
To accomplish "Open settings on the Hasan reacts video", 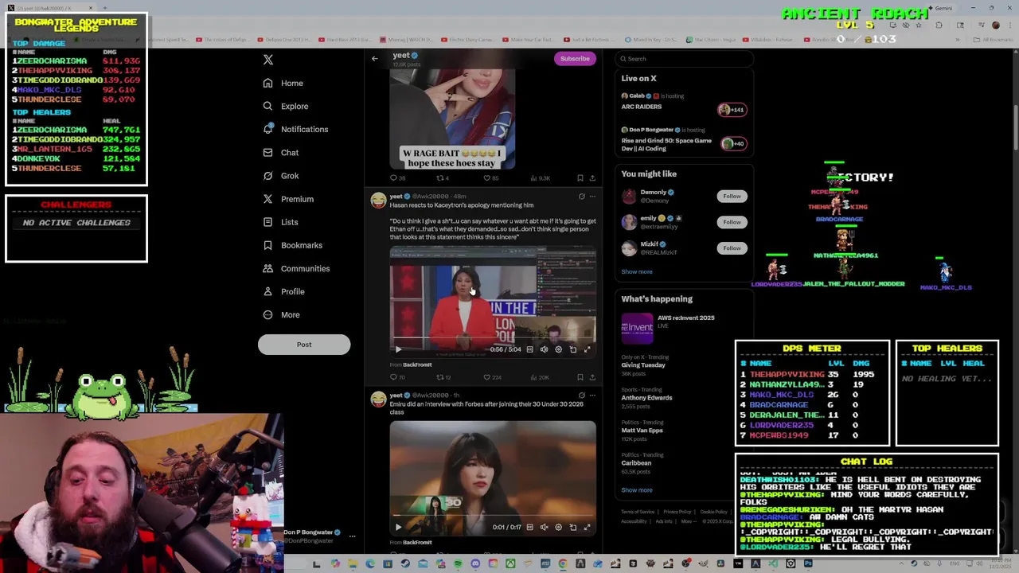I will [x=558, y=349].
